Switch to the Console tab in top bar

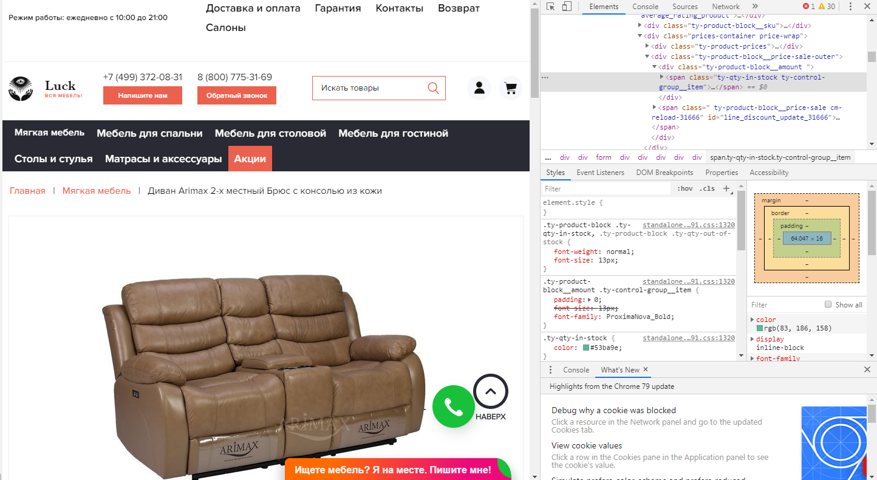pos(645,7)
